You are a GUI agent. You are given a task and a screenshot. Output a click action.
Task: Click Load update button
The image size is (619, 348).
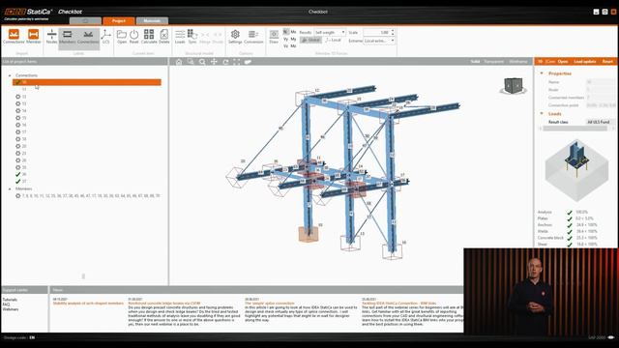click(x=584, y=62)
